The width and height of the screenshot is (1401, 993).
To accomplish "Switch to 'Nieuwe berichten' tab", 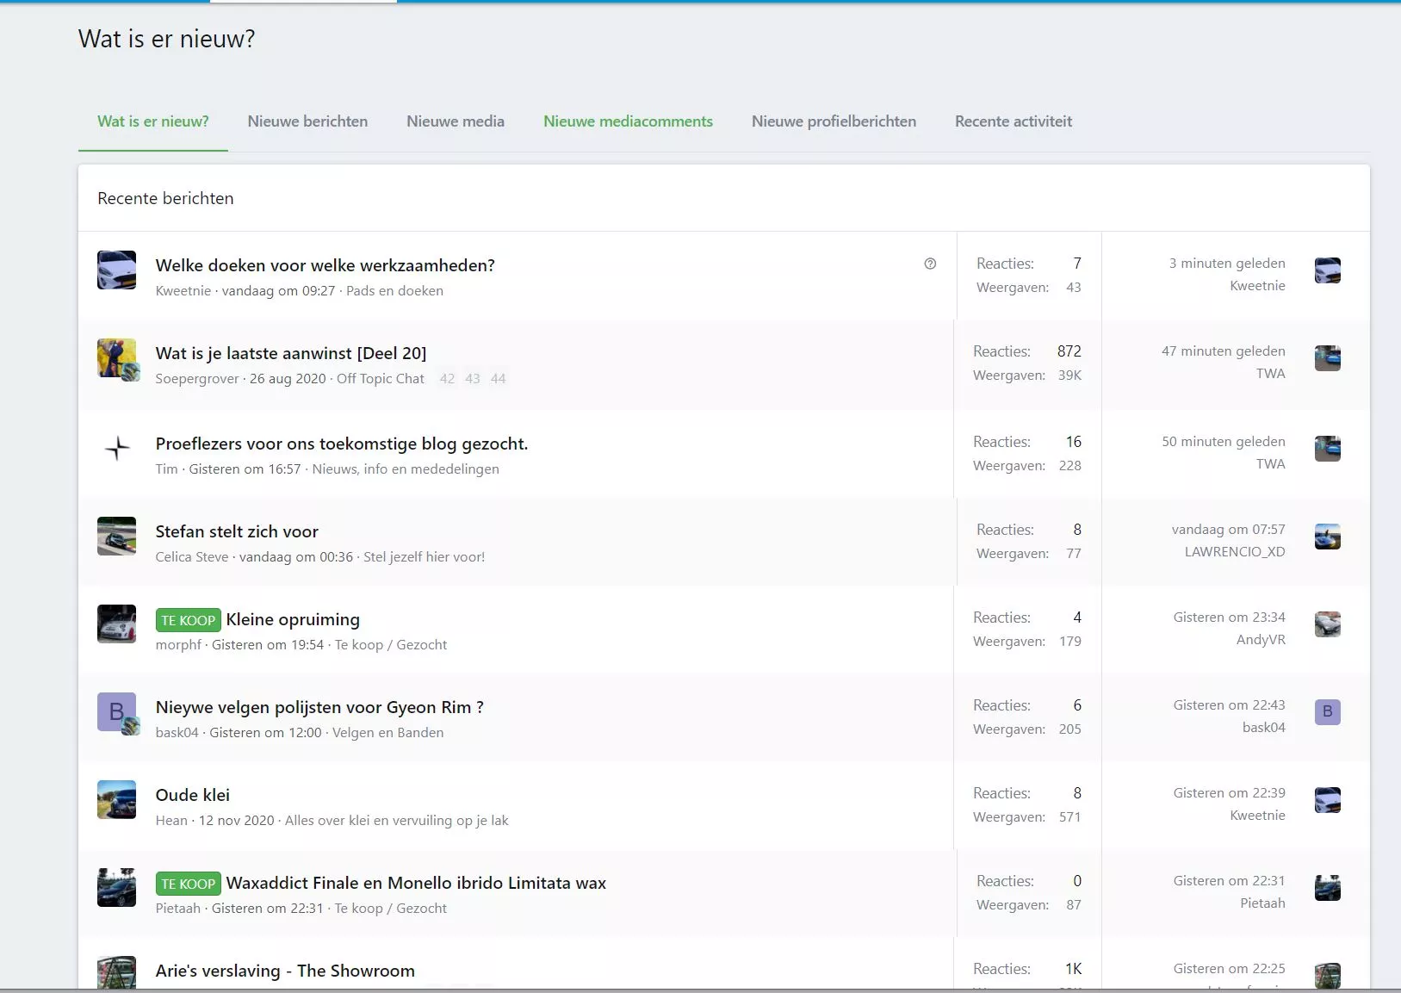I will pos(307,121).
